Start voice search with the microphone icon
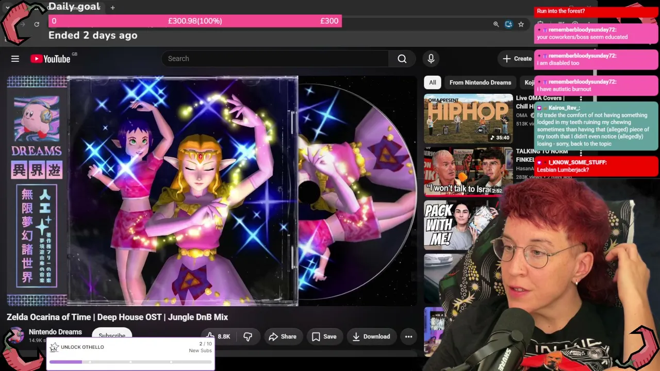Screen dimensions: 660x371 pyautogui.click(x=431, y=59)
